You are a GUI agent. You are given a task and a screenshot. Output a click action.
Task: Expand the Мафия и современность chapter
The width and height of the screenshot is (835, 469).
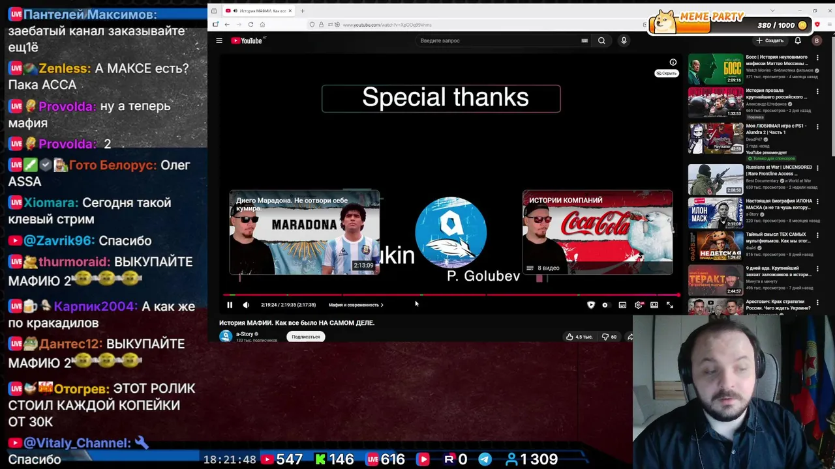[x=356, y=305]
